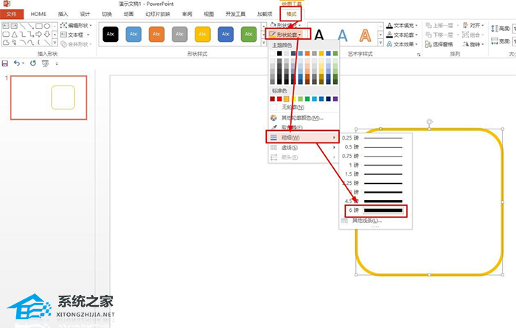The width and height of the screenshot is (516, 328).
Task: Choose 无轮廓(N) no outline option
Action: (293, 107)
